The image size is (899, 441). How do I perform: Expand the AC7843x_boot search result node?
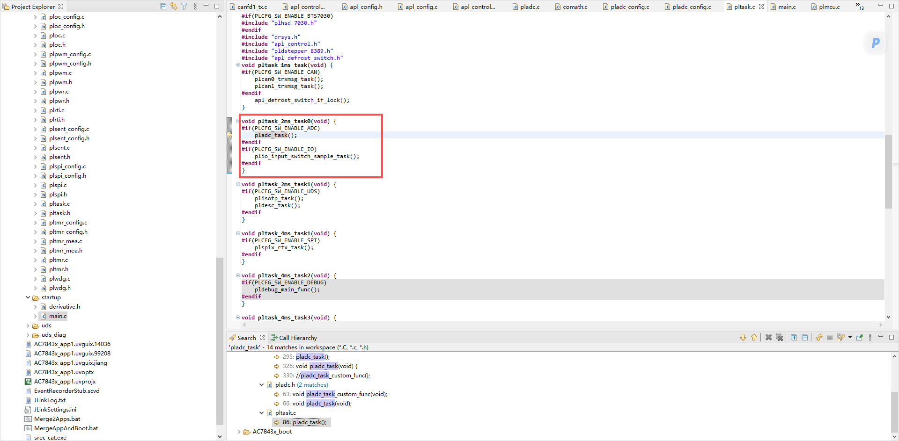click(x=239, y=432)
